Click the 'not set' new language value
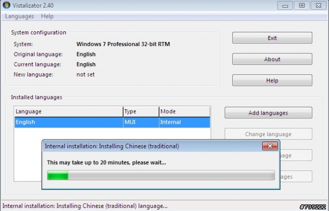Viewport: 329px width, 211px height. click(x=85, y=74)
